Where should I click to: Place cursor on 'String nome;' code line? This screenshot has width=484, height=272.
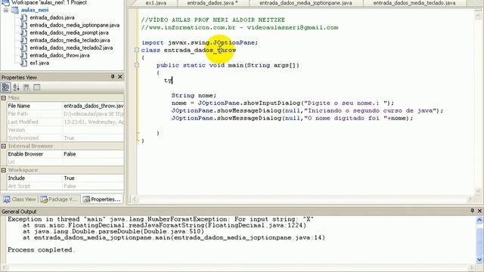point(194,95)
